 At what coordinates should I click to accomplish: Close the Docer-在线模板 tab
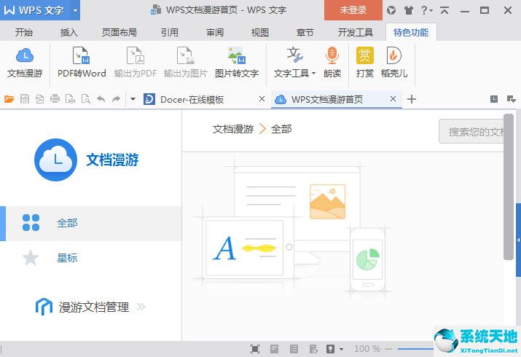point(262,98)
